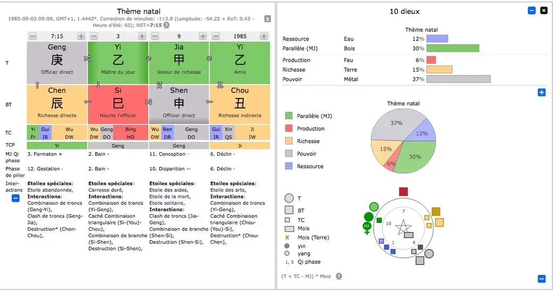Decrease the day value 3
The width and height of the screenshot is (553, 291).
(x=94, y=36)
